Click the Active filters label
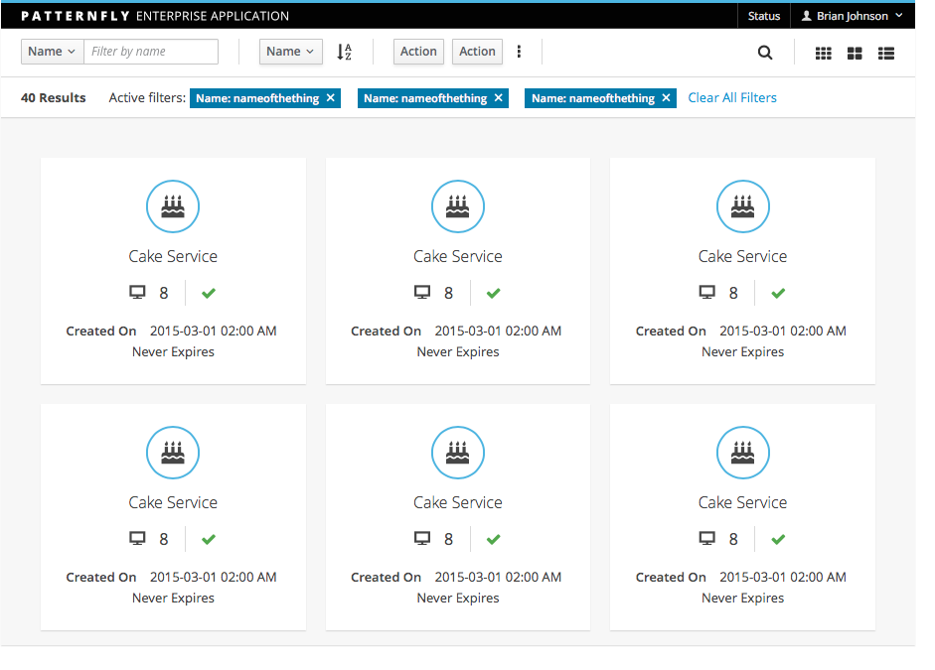Screen dimensions: 935x670 point(147,97)
